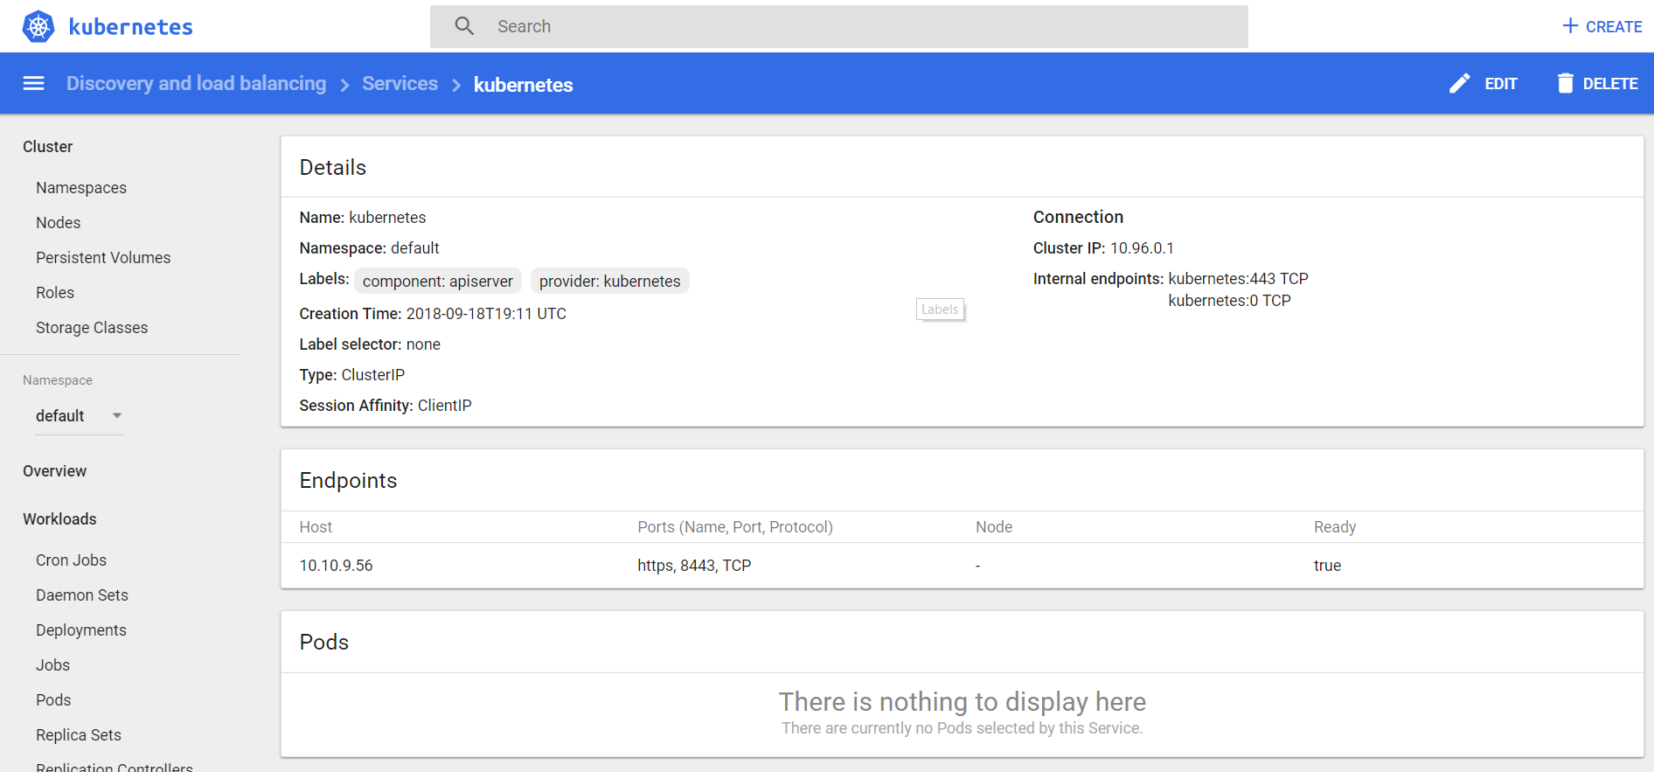Image resolution: width=1654 pixels, height=772 pixels.
Task: Click the Name: kubernetes detail line
Action: (x=363, y=218)
